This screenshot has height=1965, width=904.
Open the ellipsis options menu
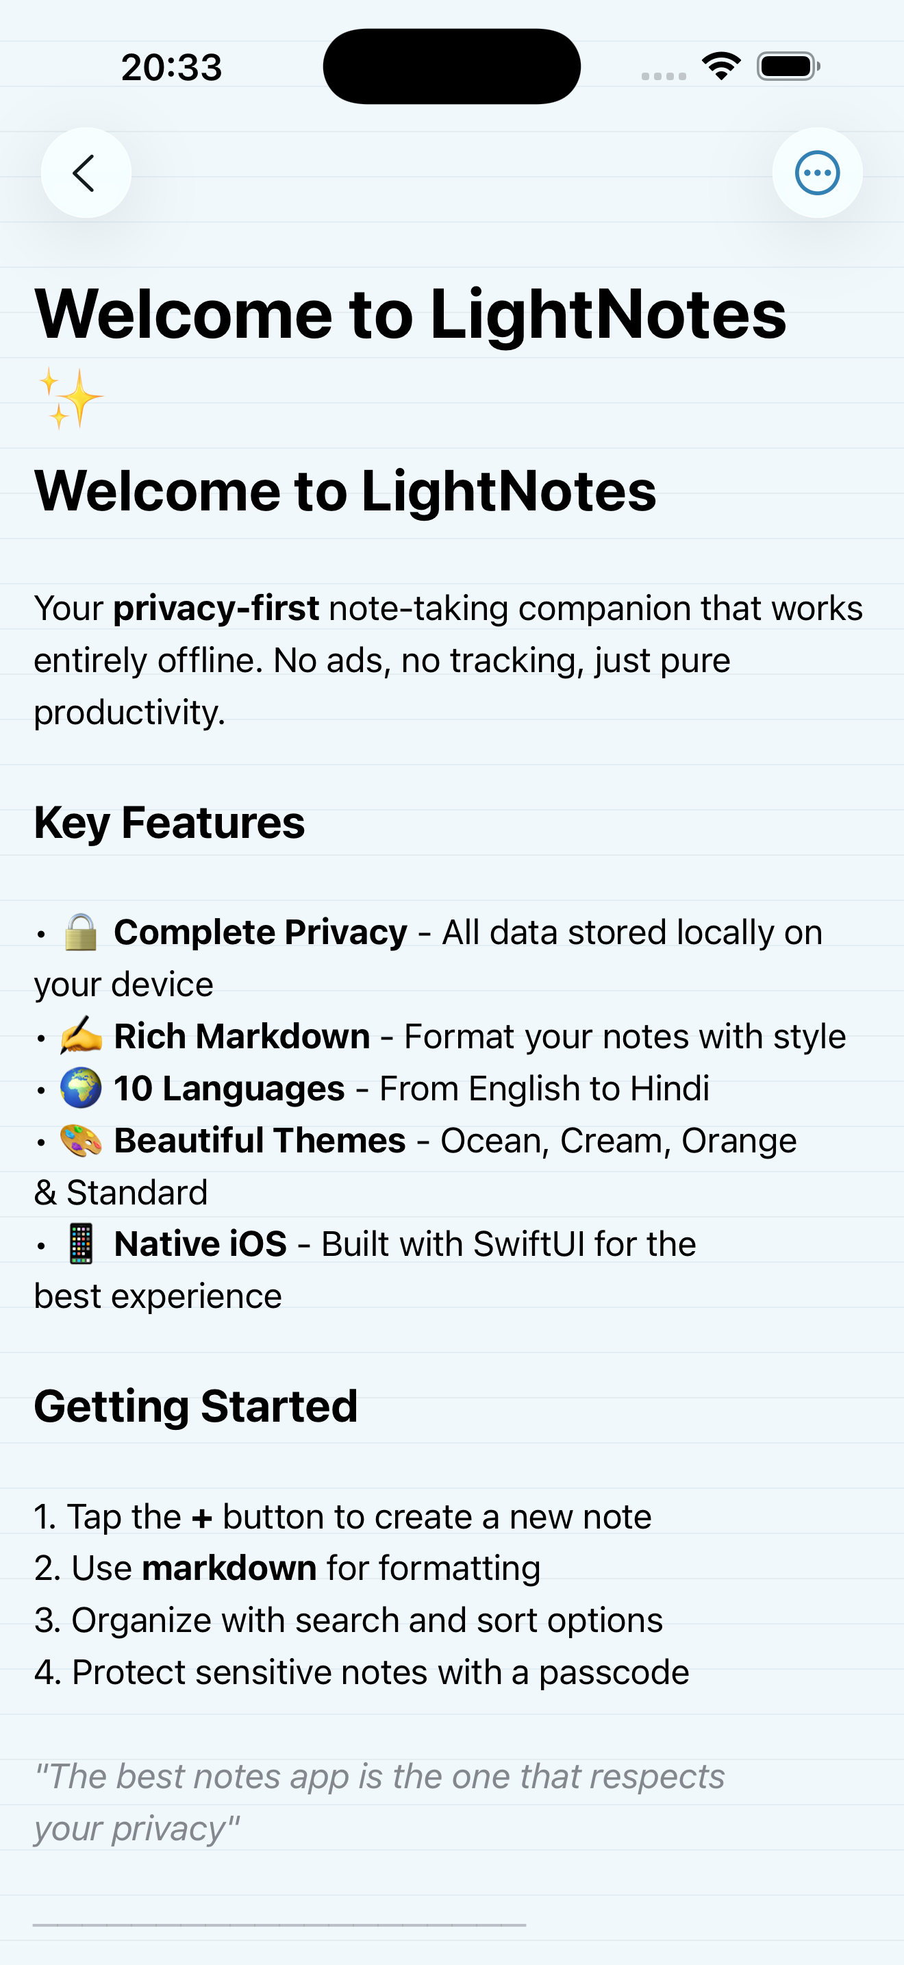click(x=817, y=173)
